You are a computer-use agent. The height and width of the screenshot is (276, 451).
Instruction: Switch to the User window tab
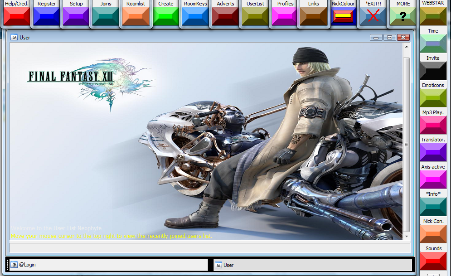[x=313, y=265]
